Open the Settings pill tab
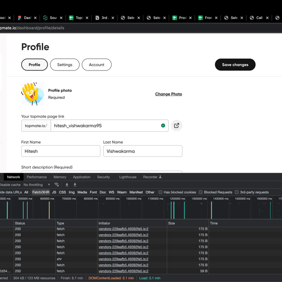This screenshot has height=282, width=282. click(65, 65)
